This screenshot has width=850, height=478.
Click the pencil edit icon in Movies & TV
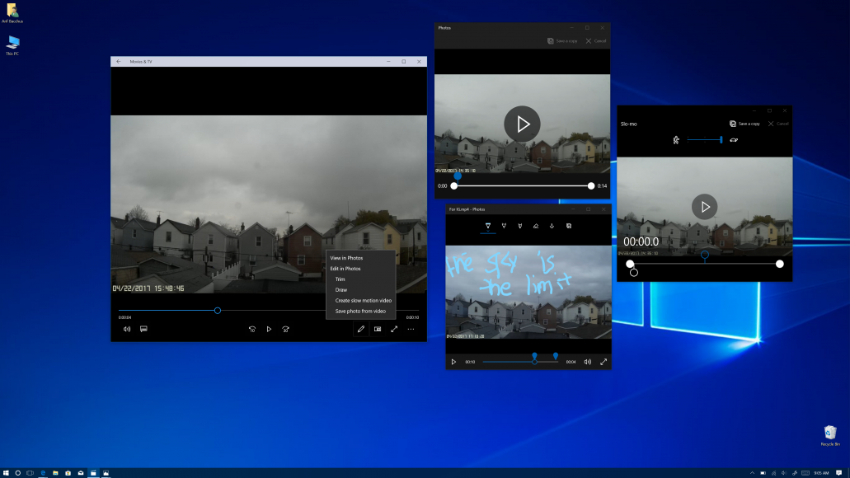[361, 329]
